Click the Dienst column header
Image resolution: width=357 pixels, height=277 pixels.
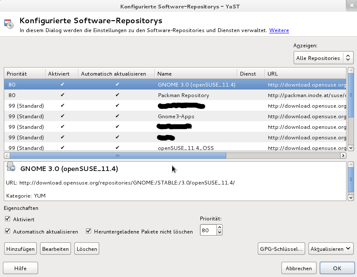(251, 73)
